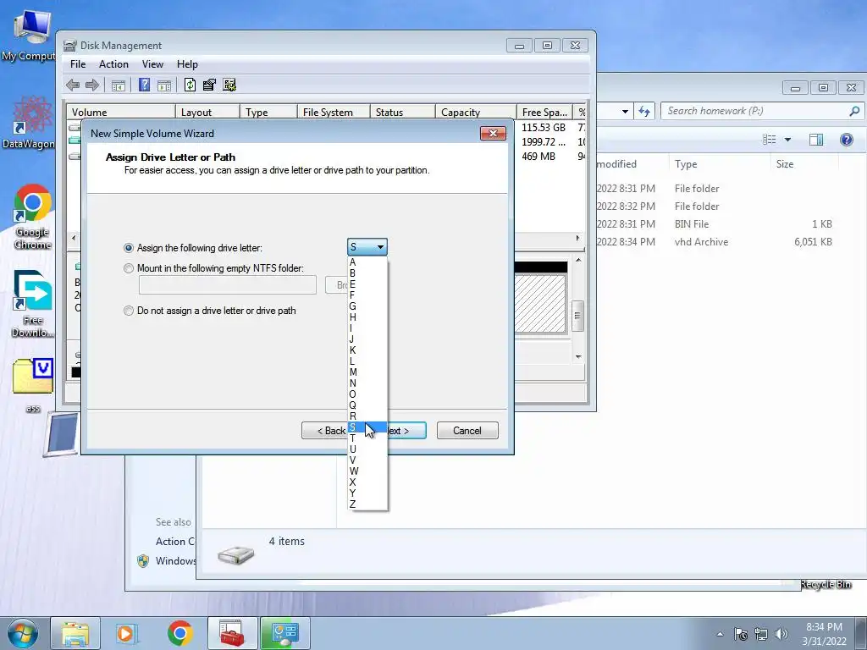Select 'Mount in the following empty NTFS folder'
867x650 pixels.
129,268
